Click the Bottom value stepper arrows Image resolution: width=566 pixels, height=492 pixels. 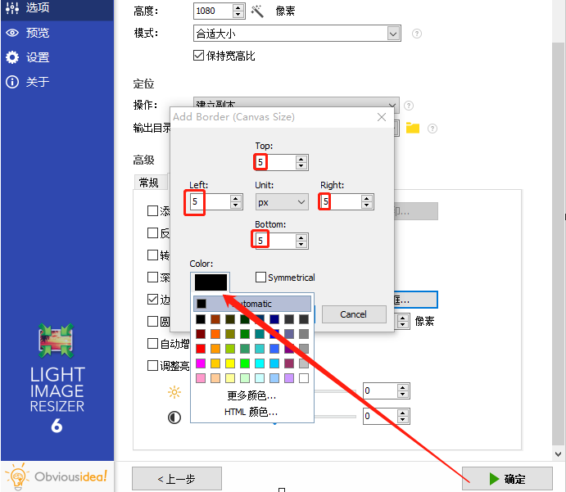click(301, 241)
